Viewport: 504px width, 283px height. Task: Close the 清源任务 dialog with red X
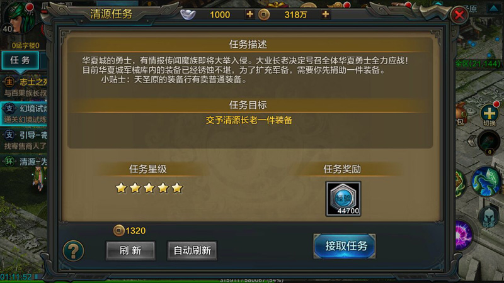459,14
